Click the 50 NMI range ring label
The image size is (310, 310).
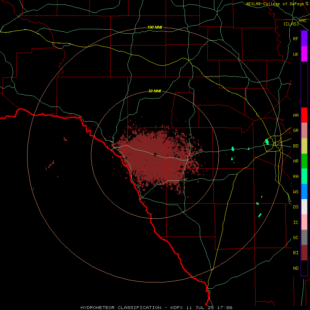tap(155, 91)
